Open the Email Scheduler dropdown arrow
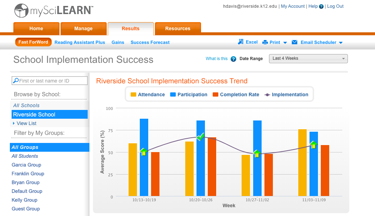 341,43
